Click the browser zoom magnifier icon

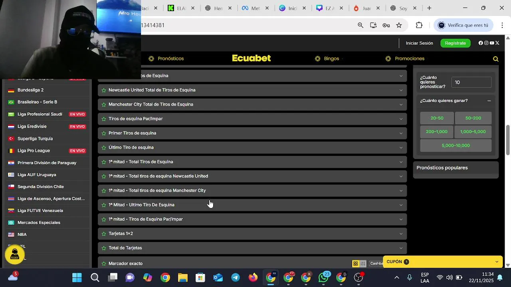pos(360,25)
